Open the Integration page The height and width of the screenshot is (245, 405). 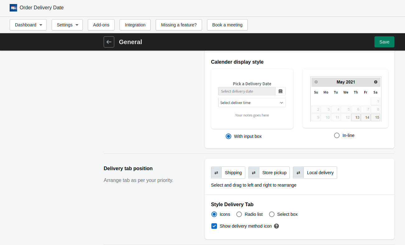(135, 25)
